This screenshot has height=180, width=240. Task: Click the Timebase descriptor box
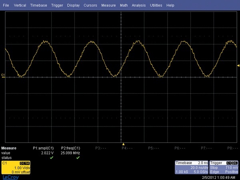(x=191, y=167)
